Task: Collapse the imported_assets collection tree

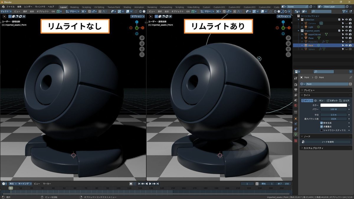Action: [299, 31]
